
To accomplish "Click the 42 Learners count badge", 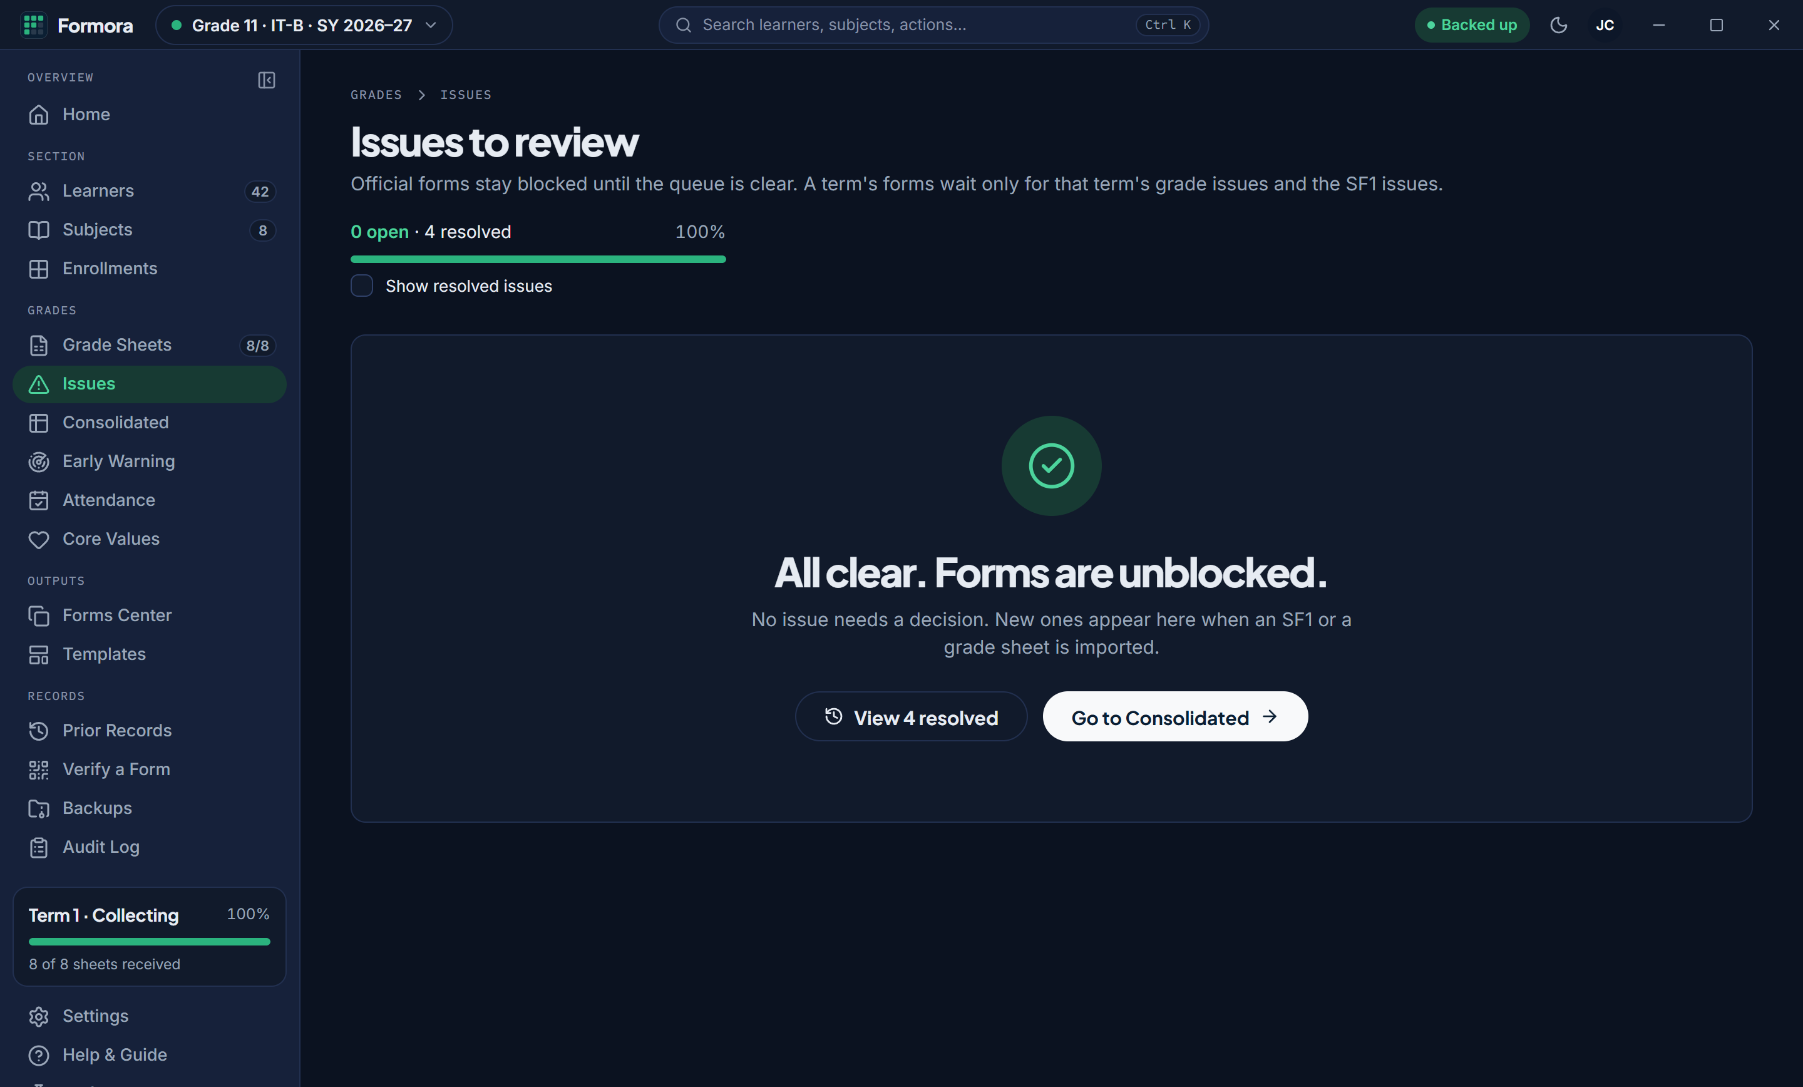I will (260, 192).
